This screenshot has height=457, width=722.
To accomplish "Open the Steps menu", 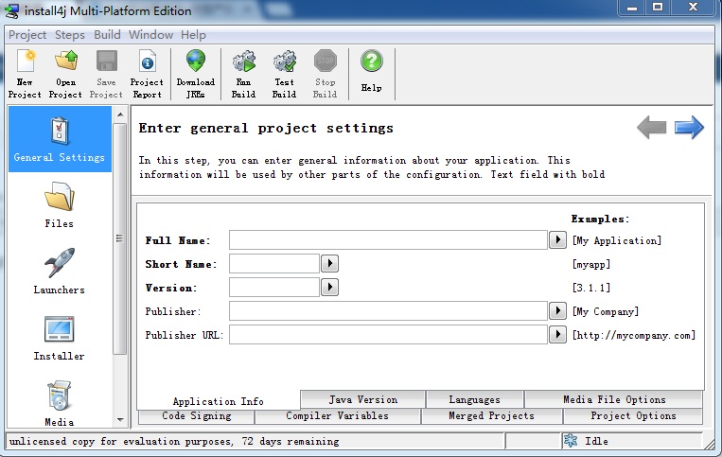I will click(70, 35).
